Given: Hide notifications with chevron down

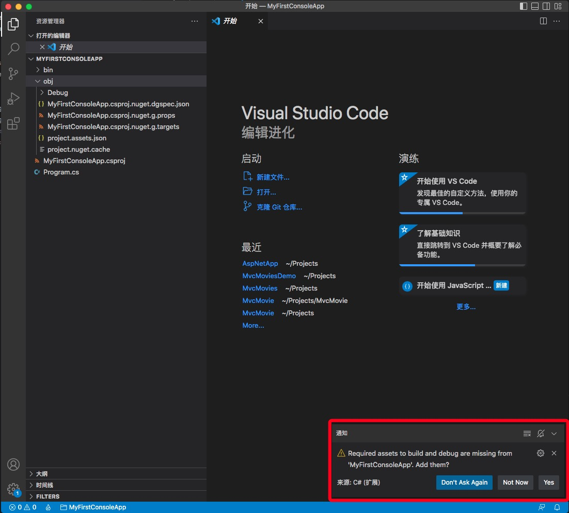Looking at the screenshot, I should (554, 433).
